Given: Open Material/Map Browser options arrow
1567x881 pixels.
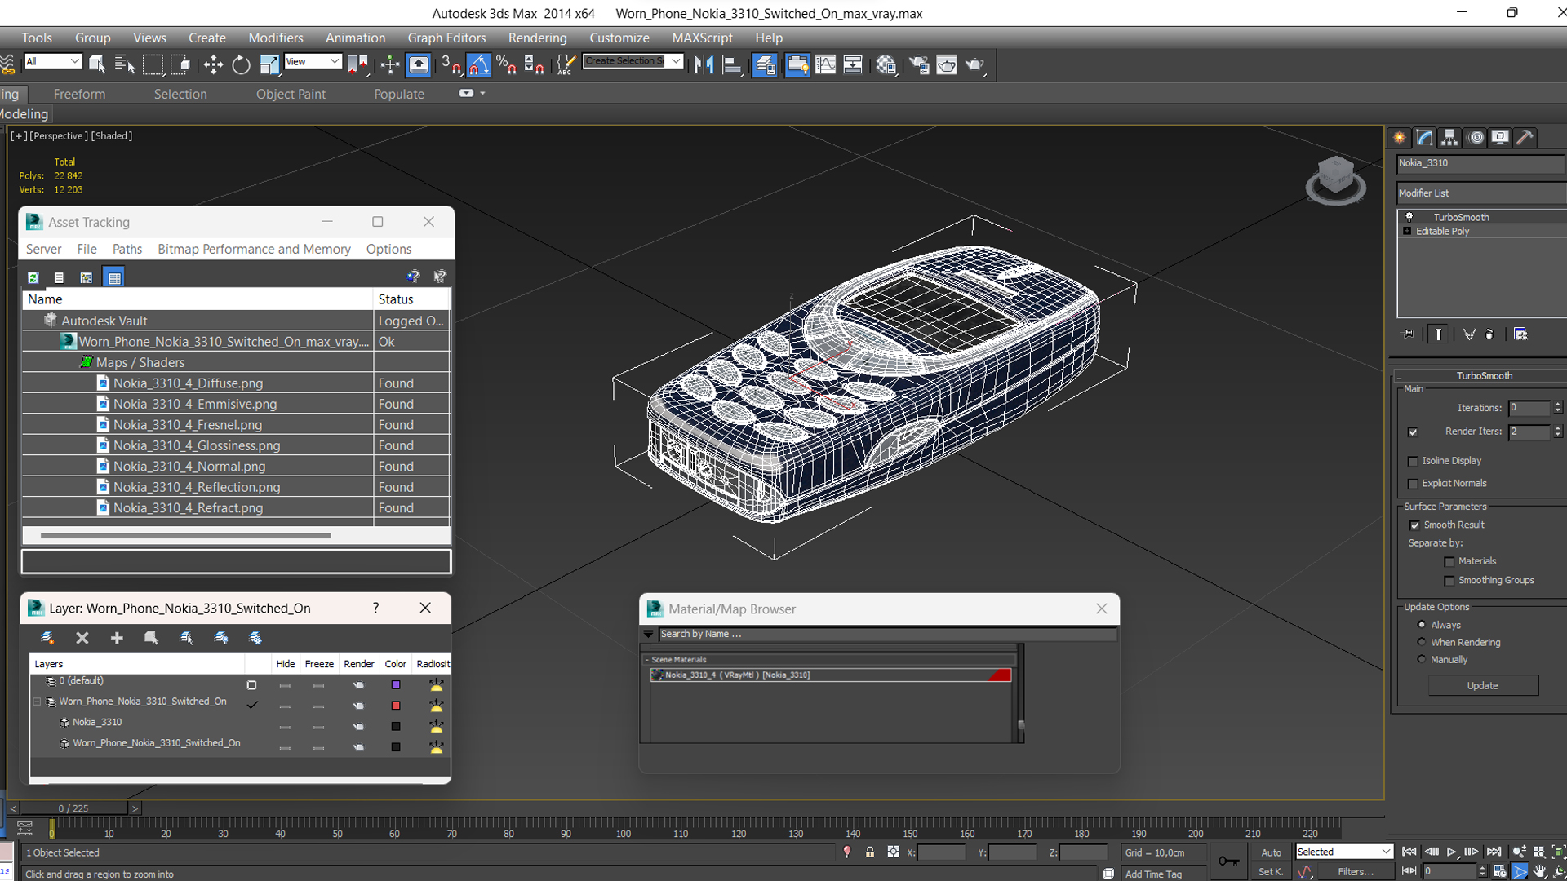Looking at the screenshot, I should click(648, 634).
